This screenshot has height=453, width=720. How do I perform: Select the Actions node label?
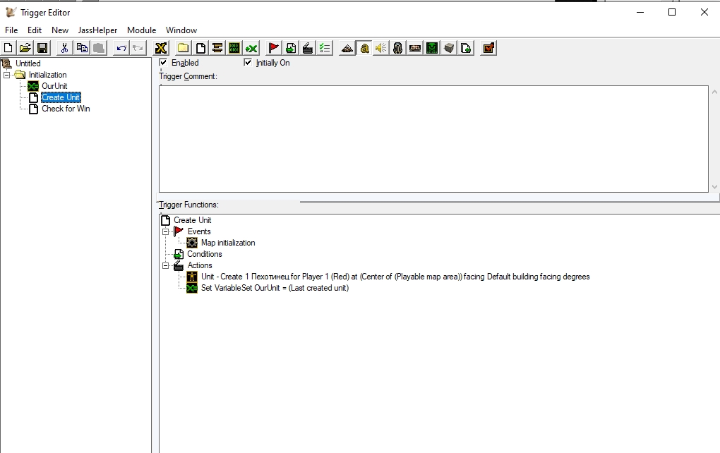pos(200,265)
